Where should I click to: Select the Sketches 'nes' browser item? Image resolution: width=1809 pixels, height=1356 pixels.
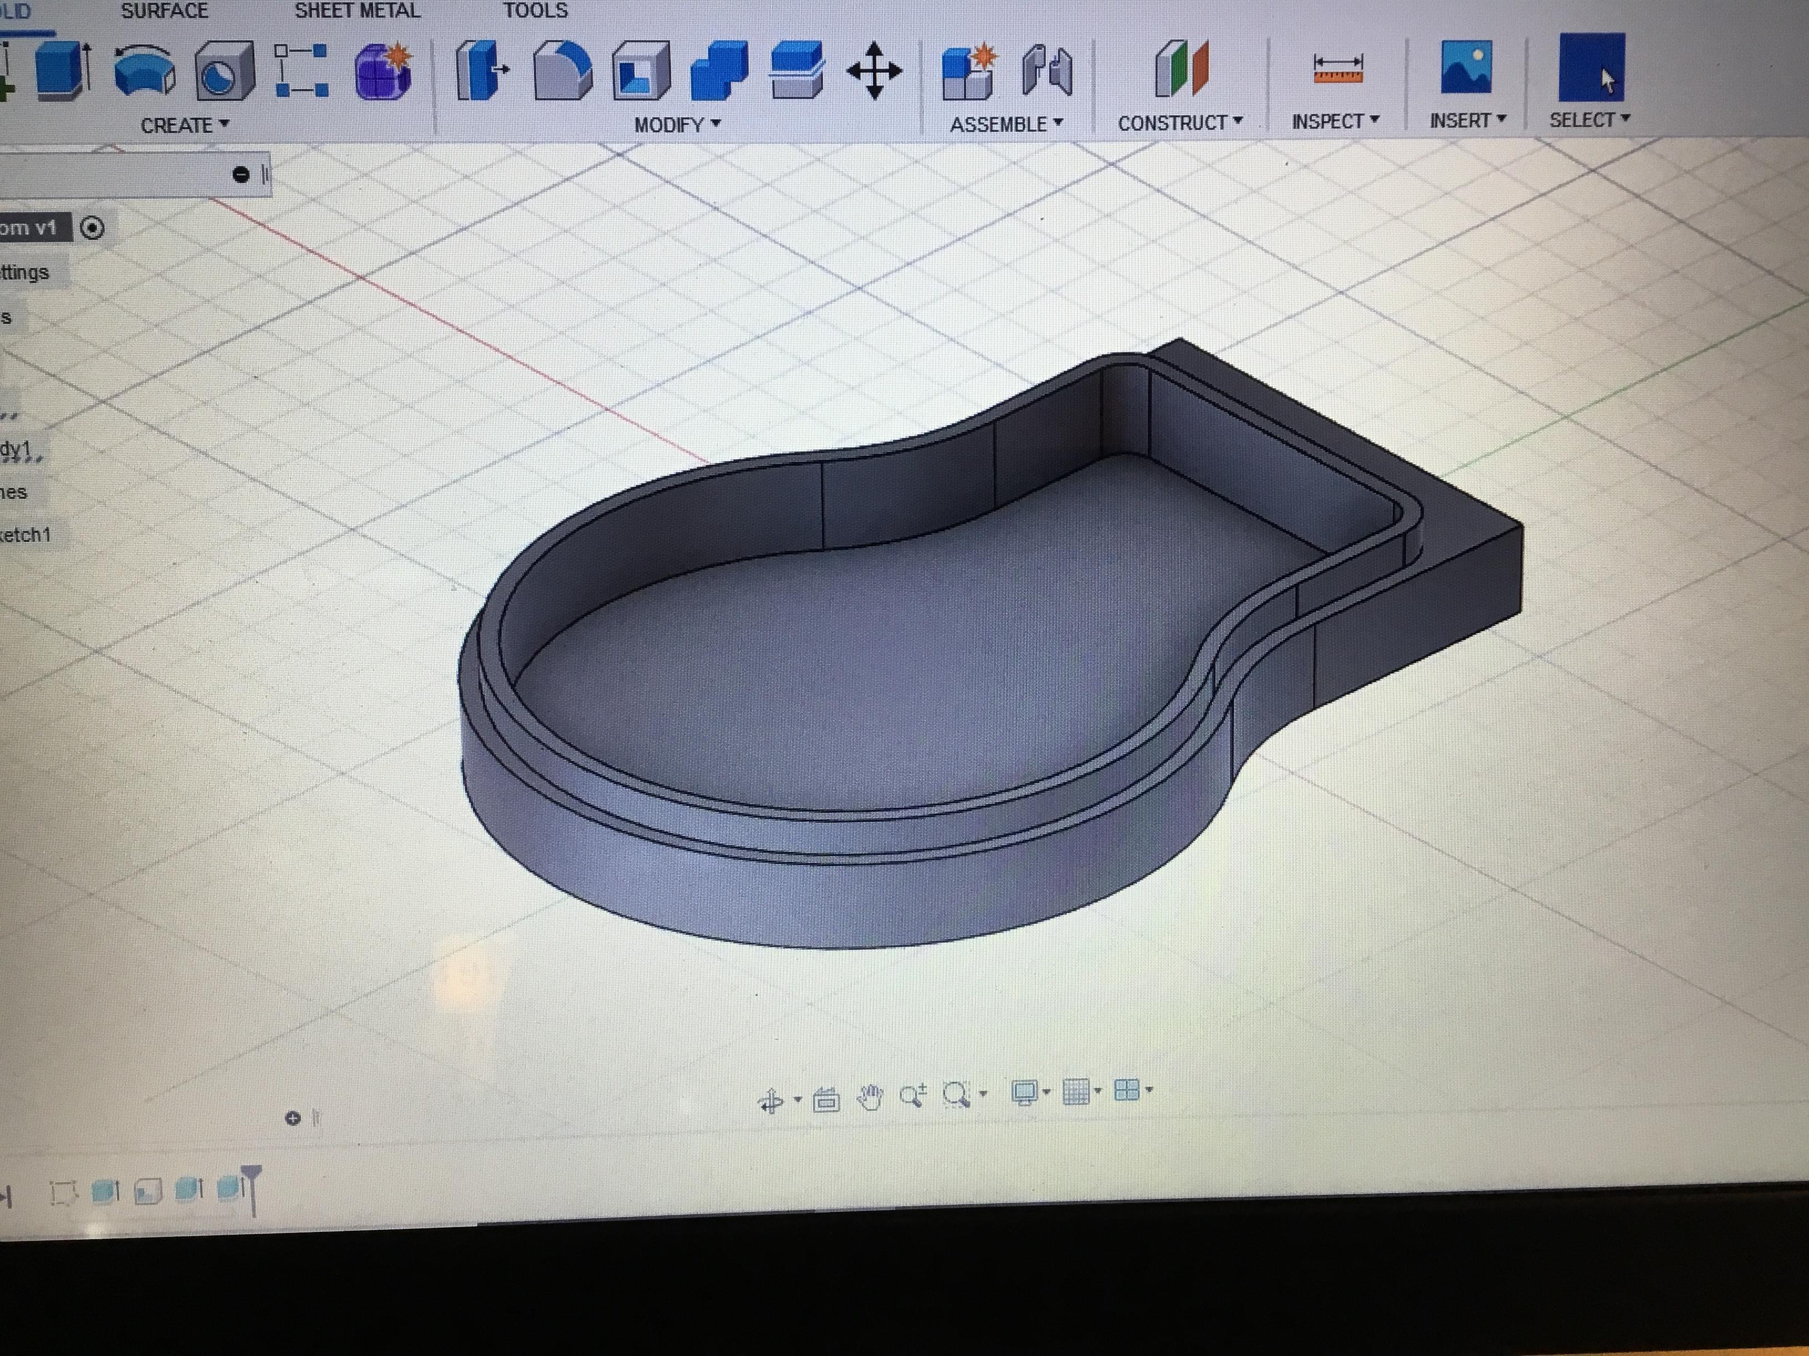tap(14, 492)
